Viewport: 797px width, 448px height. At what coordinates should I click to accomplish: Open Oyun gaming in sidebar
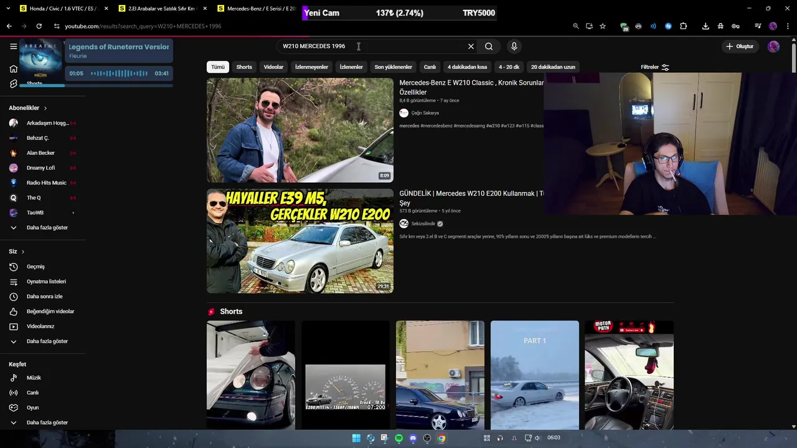click(x=32, y=408)
